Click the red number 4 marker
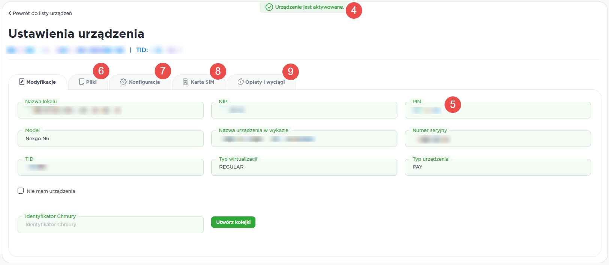The height and width of the screenshot is (265, 609). click(x=354, y=10)
